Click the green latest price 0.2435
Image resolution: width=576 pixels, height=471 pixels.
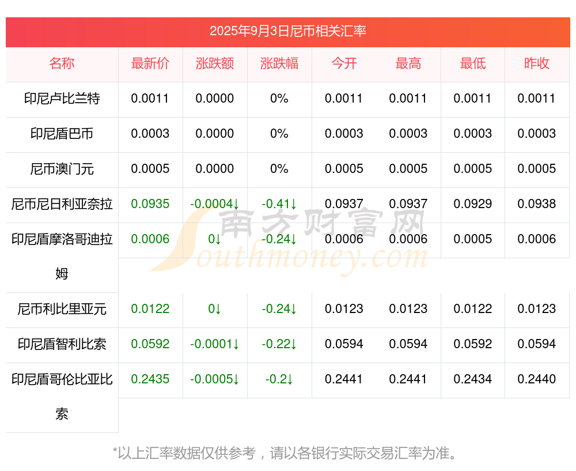pyautogui.click(x=150, y=379)
